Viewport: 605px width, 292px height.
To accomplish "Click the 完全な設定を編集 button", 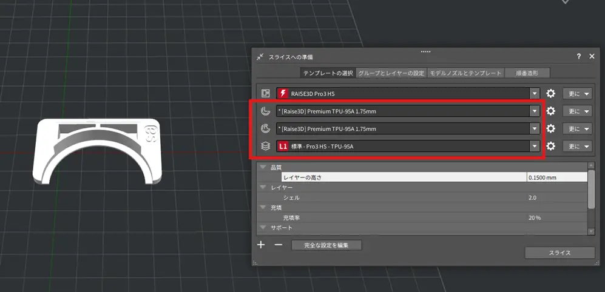I will click(x=327, y=245).
